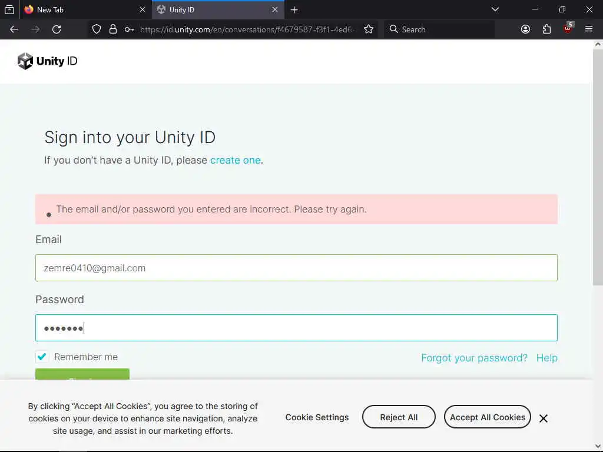Open a new tab with plus icon
Image resolution: width=603 pixels, height=452 pixels.
click(294, 10)
